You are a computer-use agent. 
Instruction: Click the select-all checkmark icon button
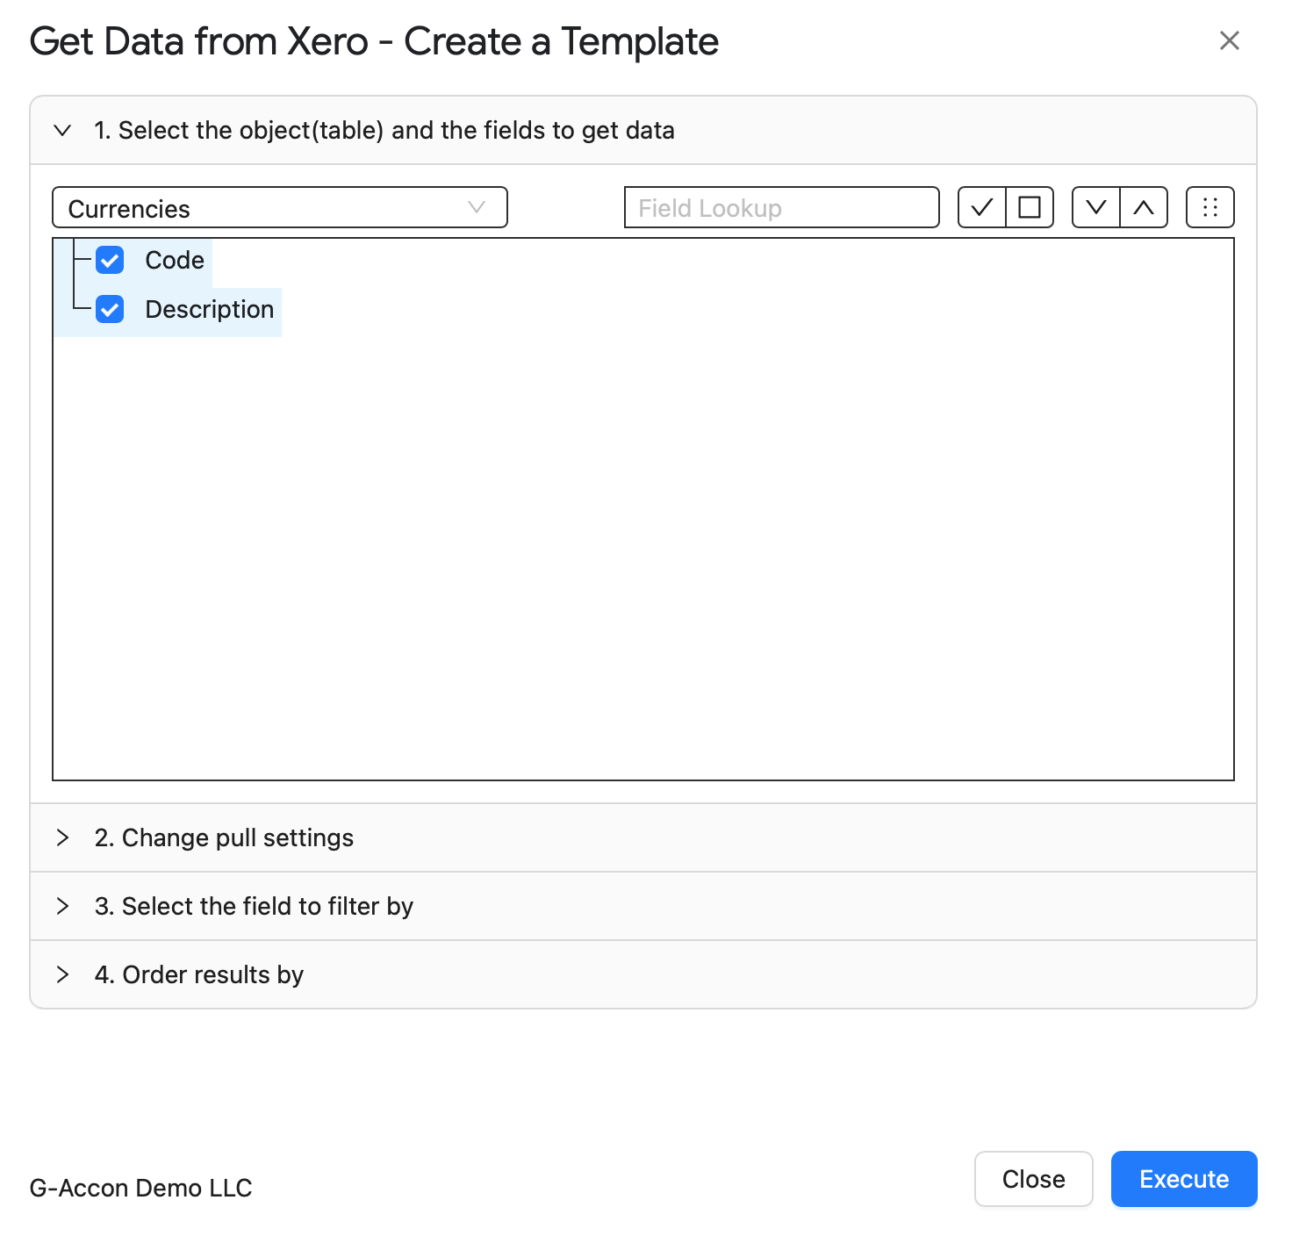point(982,207)
